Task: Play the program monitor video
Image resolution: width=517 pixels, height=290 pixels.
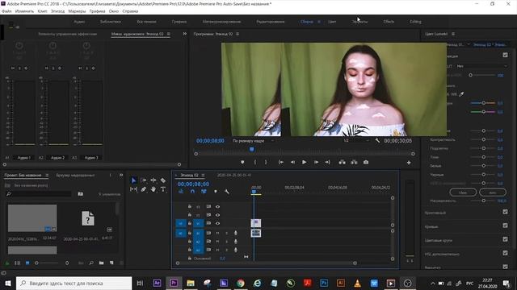Action: 304,162
